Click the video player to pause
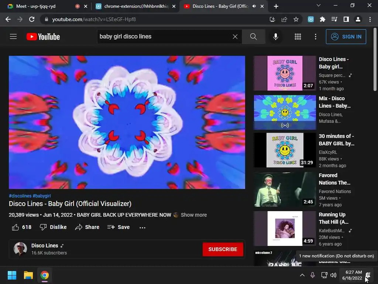Screen dimensions: 378x284 (x=127, y=122)
